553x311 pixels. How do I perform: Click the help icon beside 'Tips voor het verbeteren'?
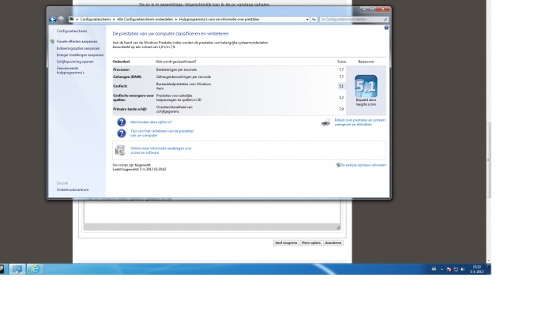122,133
